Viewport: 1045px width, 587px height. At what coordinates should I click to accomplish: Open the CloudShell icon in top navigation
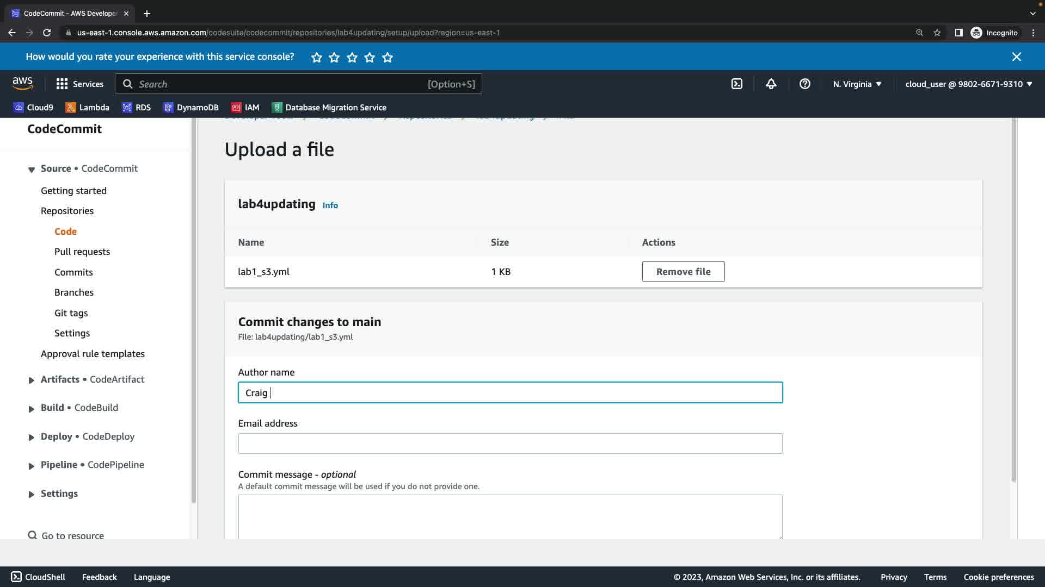[736, 84]
